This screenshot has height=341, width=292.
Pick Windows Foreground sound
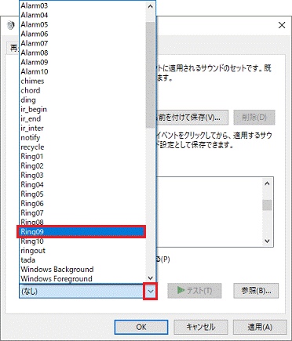pyautogui.click(x=82, y=278)
